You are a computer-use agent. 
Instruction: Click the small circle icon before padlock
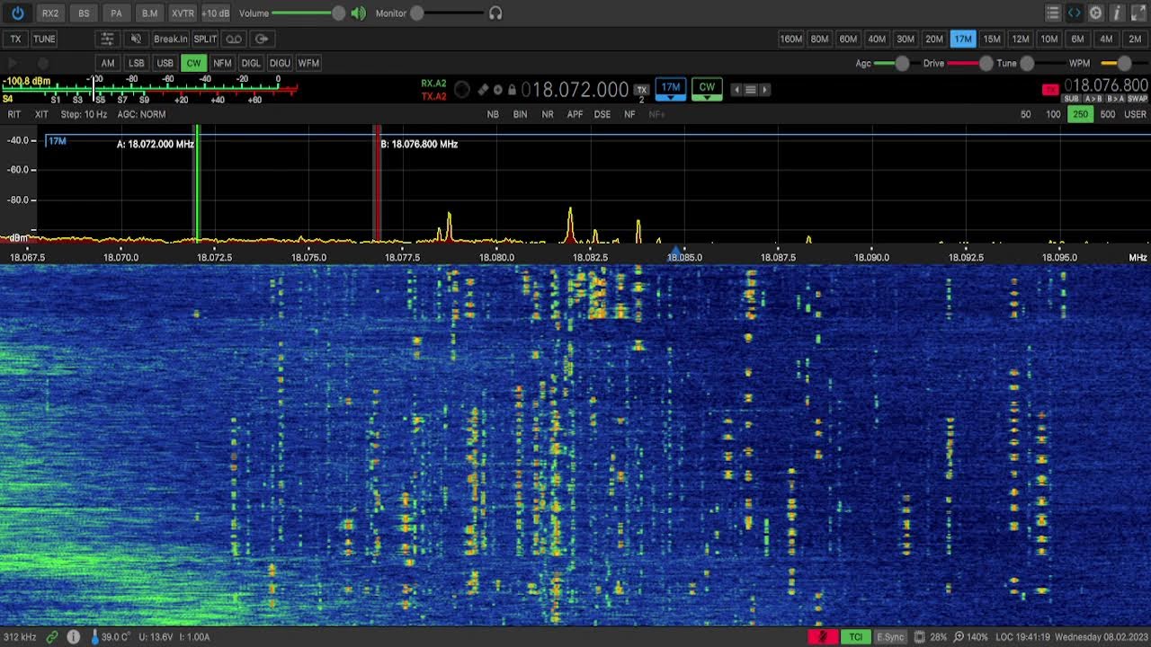(x=498, y=90)
